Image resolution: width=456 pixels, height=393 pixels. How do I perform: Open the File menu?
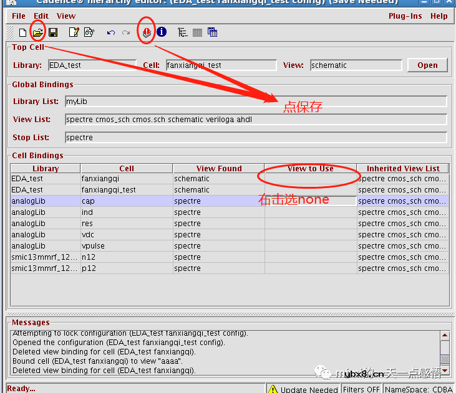point(19,16)
